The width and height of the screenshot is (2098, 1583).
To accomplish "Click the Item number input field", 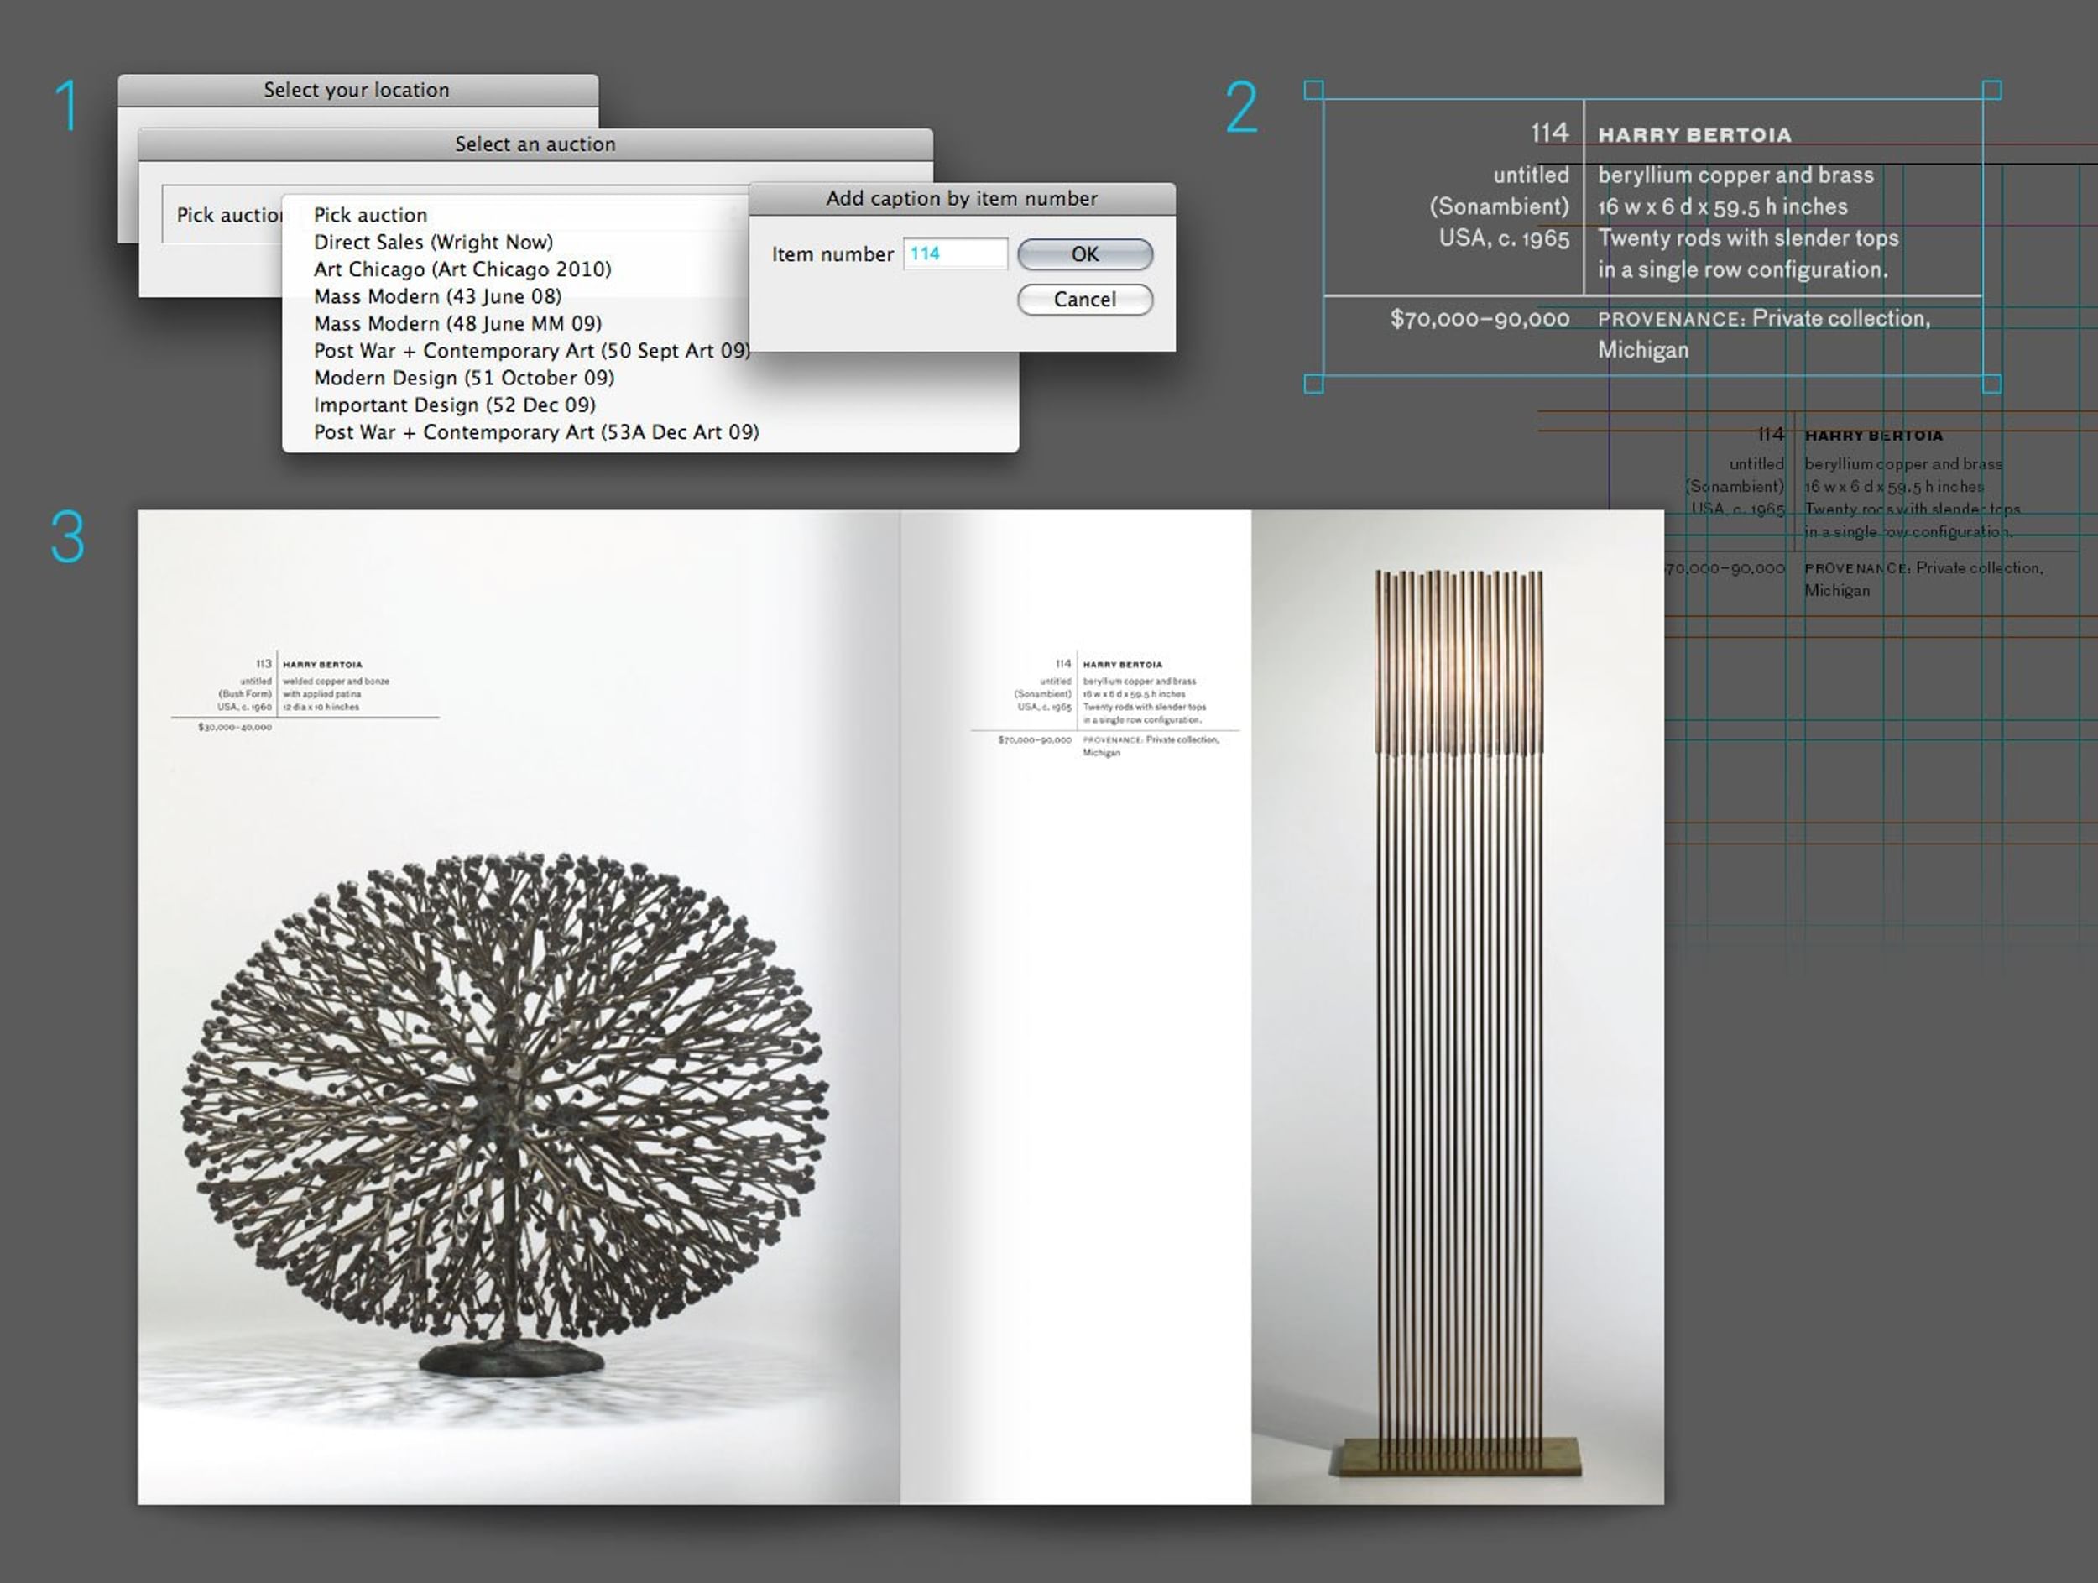I will pos(954,254).
